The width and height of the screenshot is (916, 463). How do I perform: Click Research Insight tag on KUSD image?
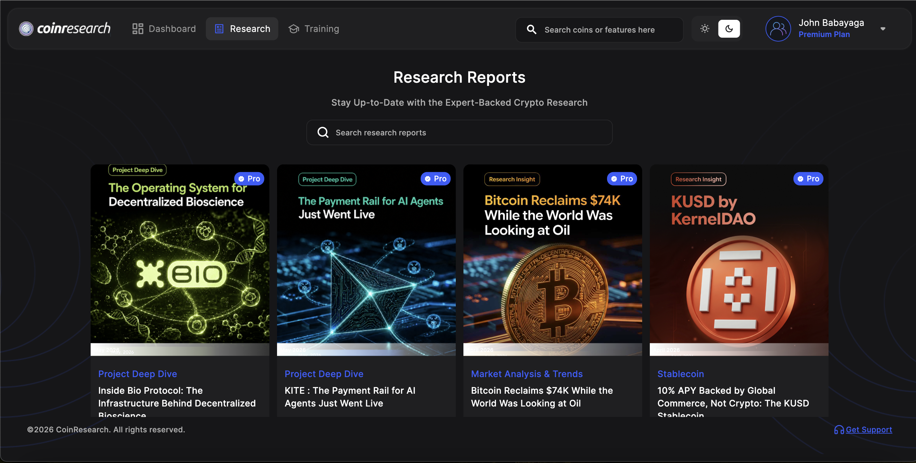tap(698, 179)
